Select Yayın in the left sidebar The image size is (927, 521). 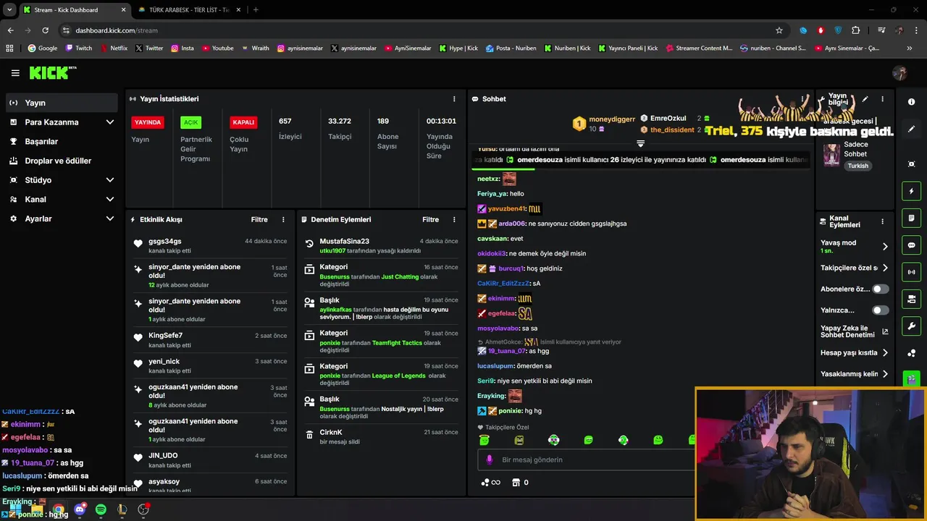(x=62, y=103)
